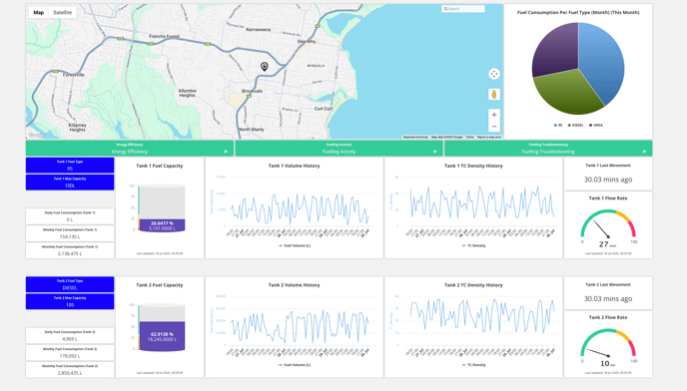Select the Street View pegman icon
This screenshot has width=687, height=391.
[493, 94]
